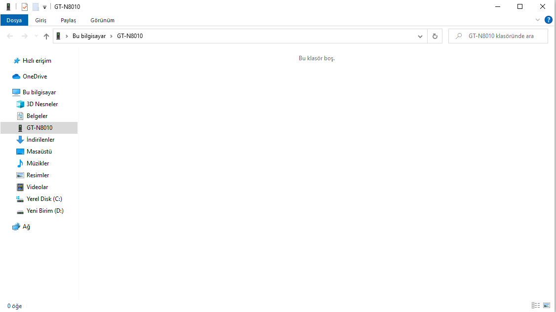Click the New folder quick access icon
The width and height of the screenshot is (556, 312).
coord(36,7)
